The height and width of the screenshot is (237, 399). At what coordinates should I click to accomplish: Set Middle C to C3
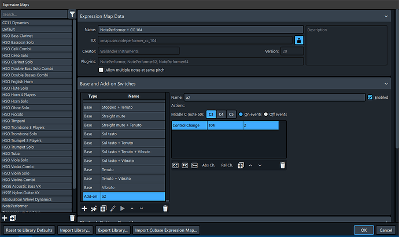[211, 114]
